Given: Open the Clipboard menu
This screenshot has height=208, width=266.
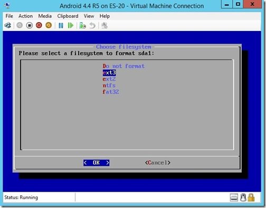Looking at the screenshot, I should [x=68, y=16].
